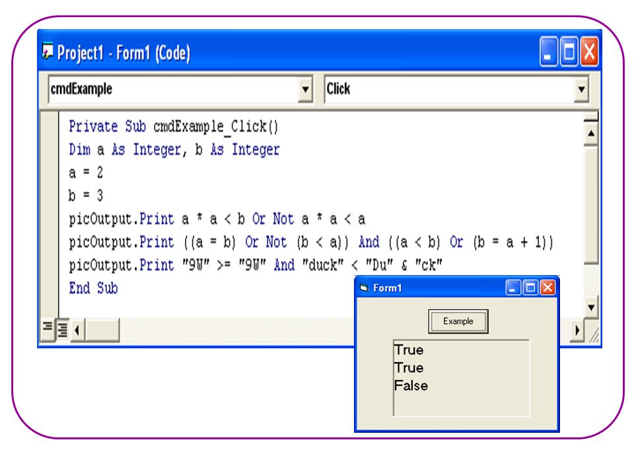Maximize the Project1 code window

pyautogui.click(x=569, y=51)
